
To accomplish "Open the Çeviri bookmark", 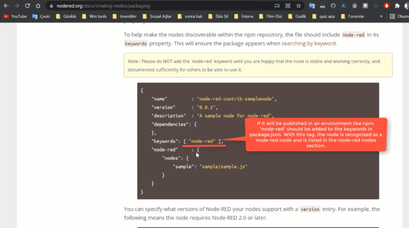I will pyautogui.click(x=41, y=16).
